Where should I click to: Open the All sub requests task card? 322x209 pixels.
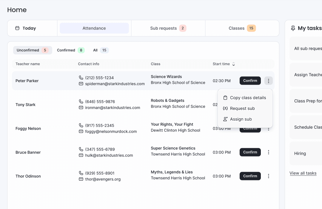coord(306,48)
